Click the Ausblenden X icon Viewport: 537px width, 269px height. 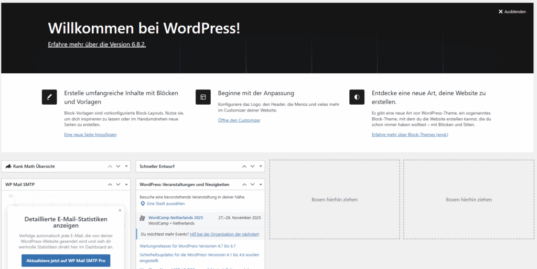500,12
